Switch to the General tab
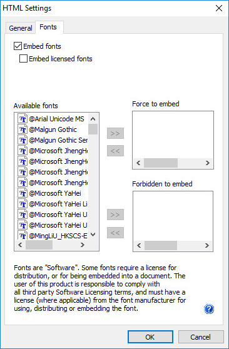 (21, 28)
